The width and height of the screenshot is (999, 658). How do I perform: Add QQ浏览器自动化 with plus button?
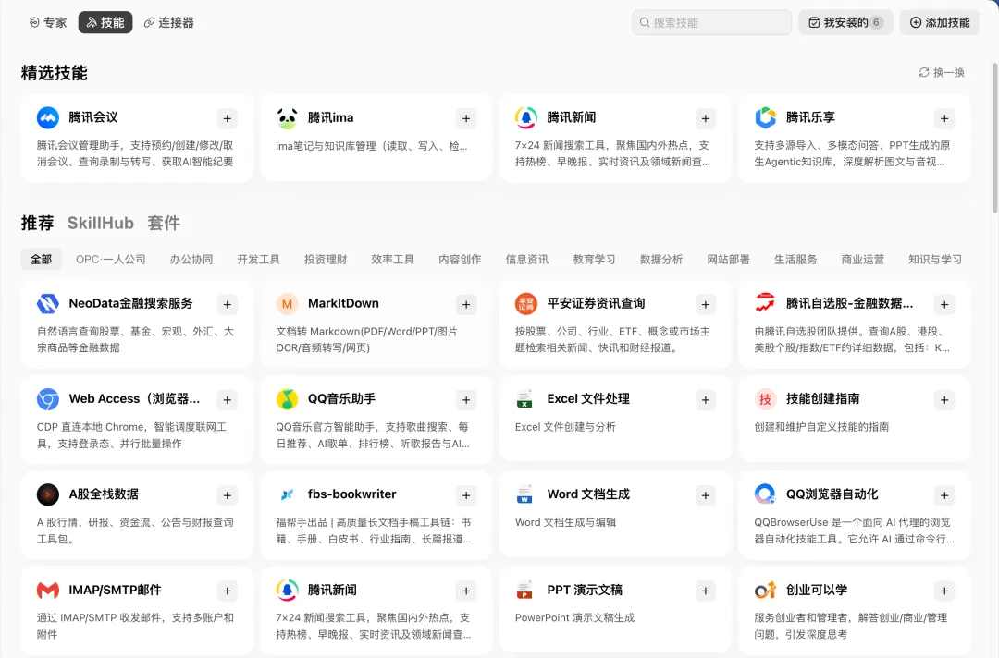point(944,495)
